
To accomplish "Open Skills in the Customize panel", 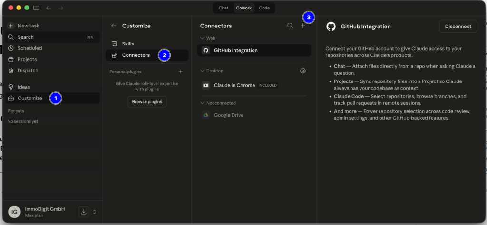I will (x=128, y=44).
